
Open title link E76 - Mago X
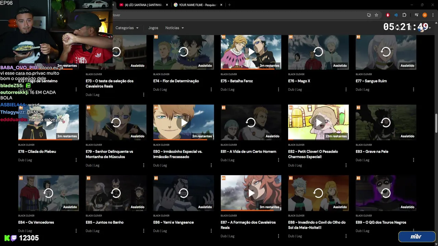point(299,81)
